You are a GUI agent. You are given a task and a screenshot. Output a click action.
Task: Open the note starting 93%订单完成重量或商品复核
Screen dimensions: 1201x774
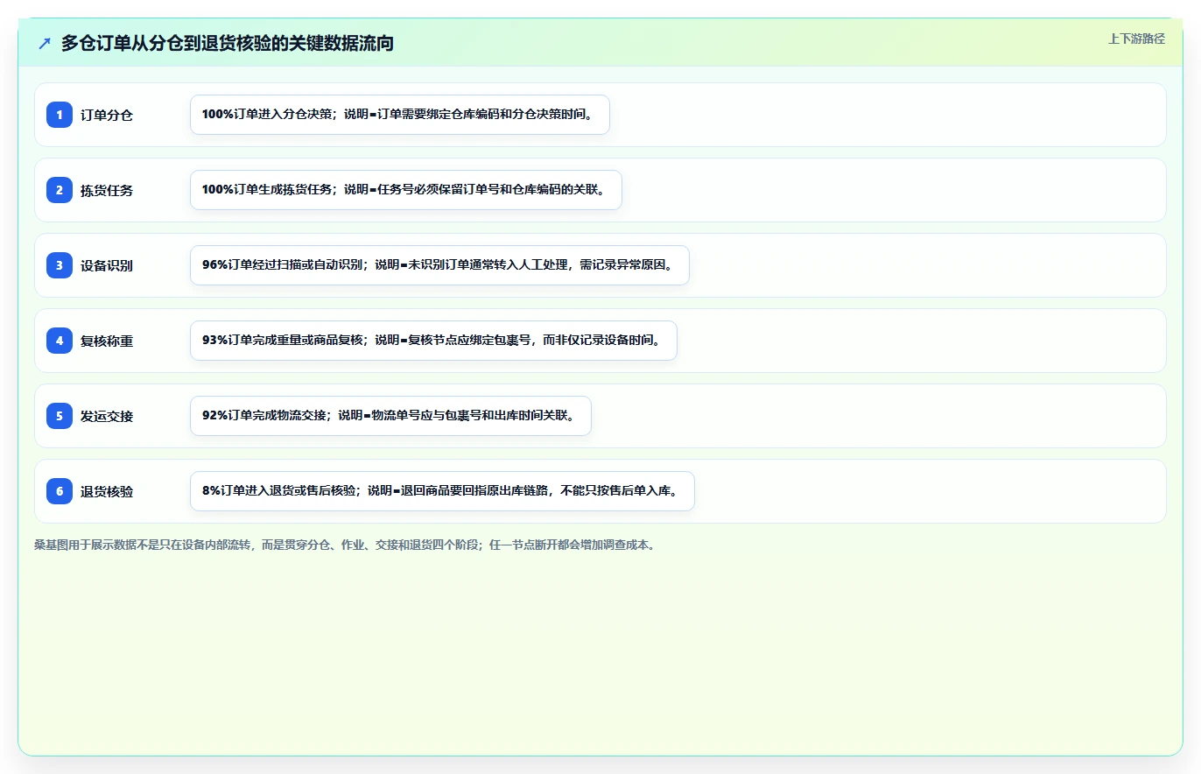pos(433,341)
